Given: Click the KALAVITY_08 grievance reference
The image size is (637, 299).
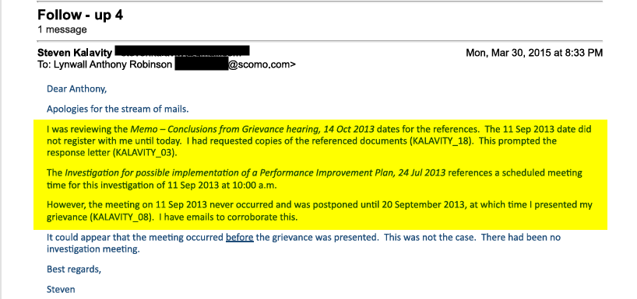Looking at the screenshot, I should click(x=121, y=217).
